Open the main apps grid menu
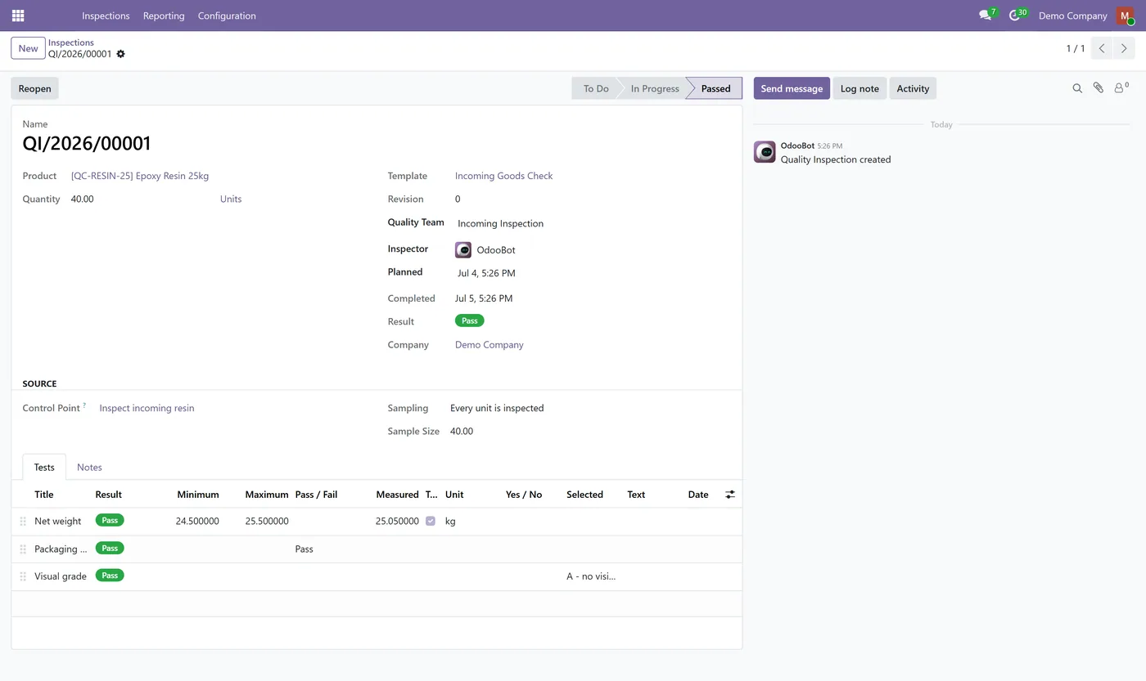 [x=18, y=16]
